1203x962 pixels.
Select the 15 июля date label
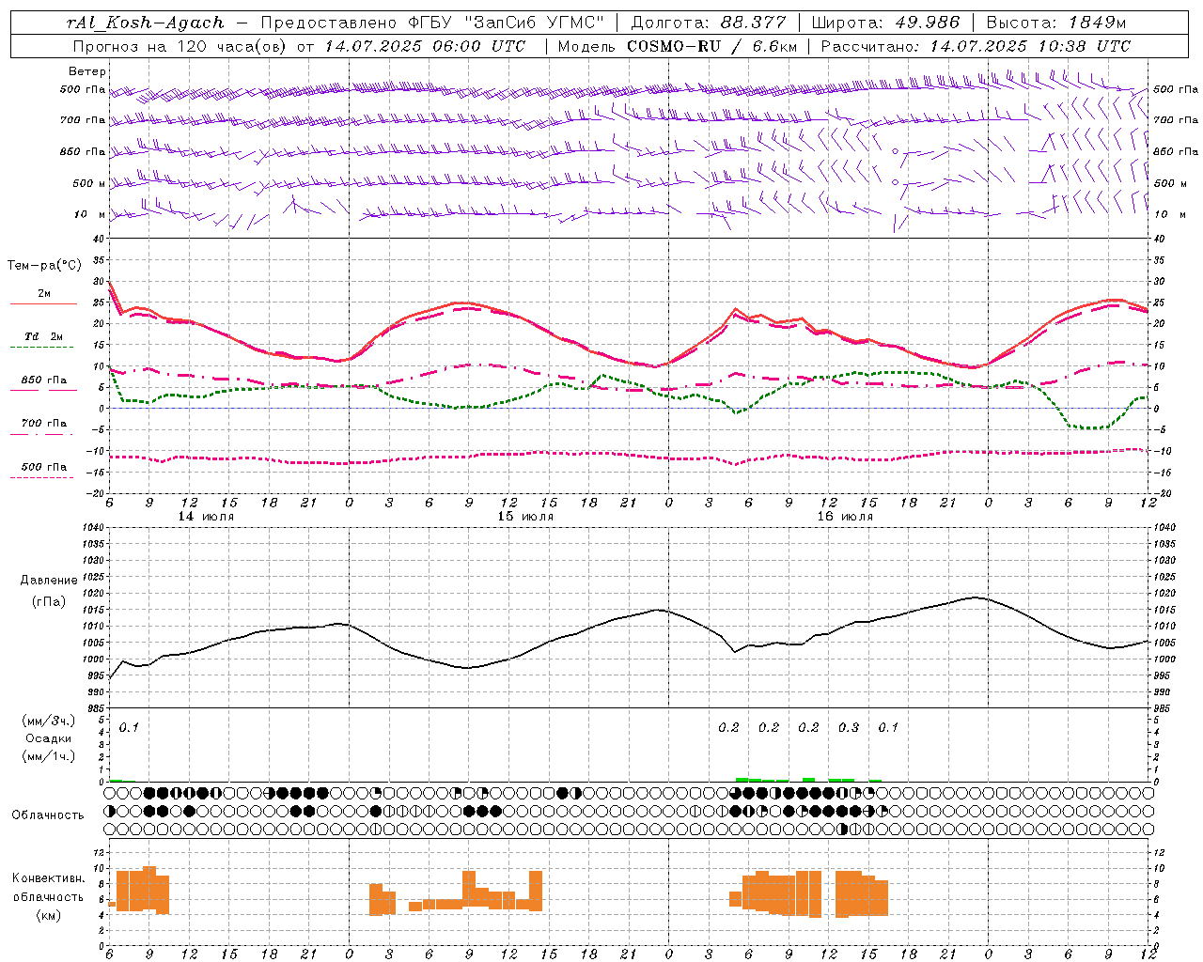(525, 517)
